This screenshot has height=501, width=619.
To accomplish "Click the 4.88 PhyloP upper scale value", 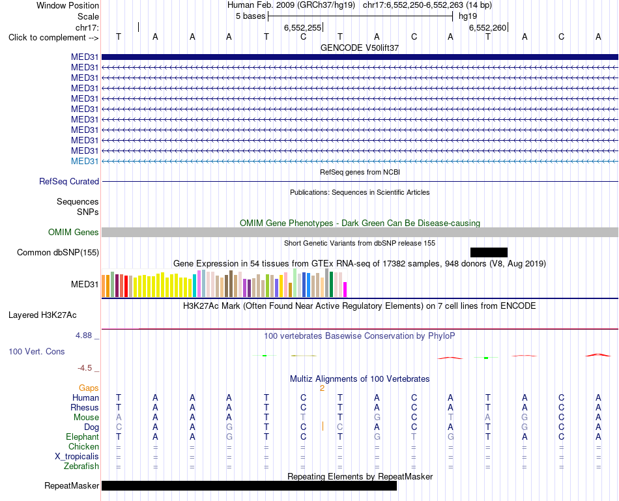I will pos(83,336).
